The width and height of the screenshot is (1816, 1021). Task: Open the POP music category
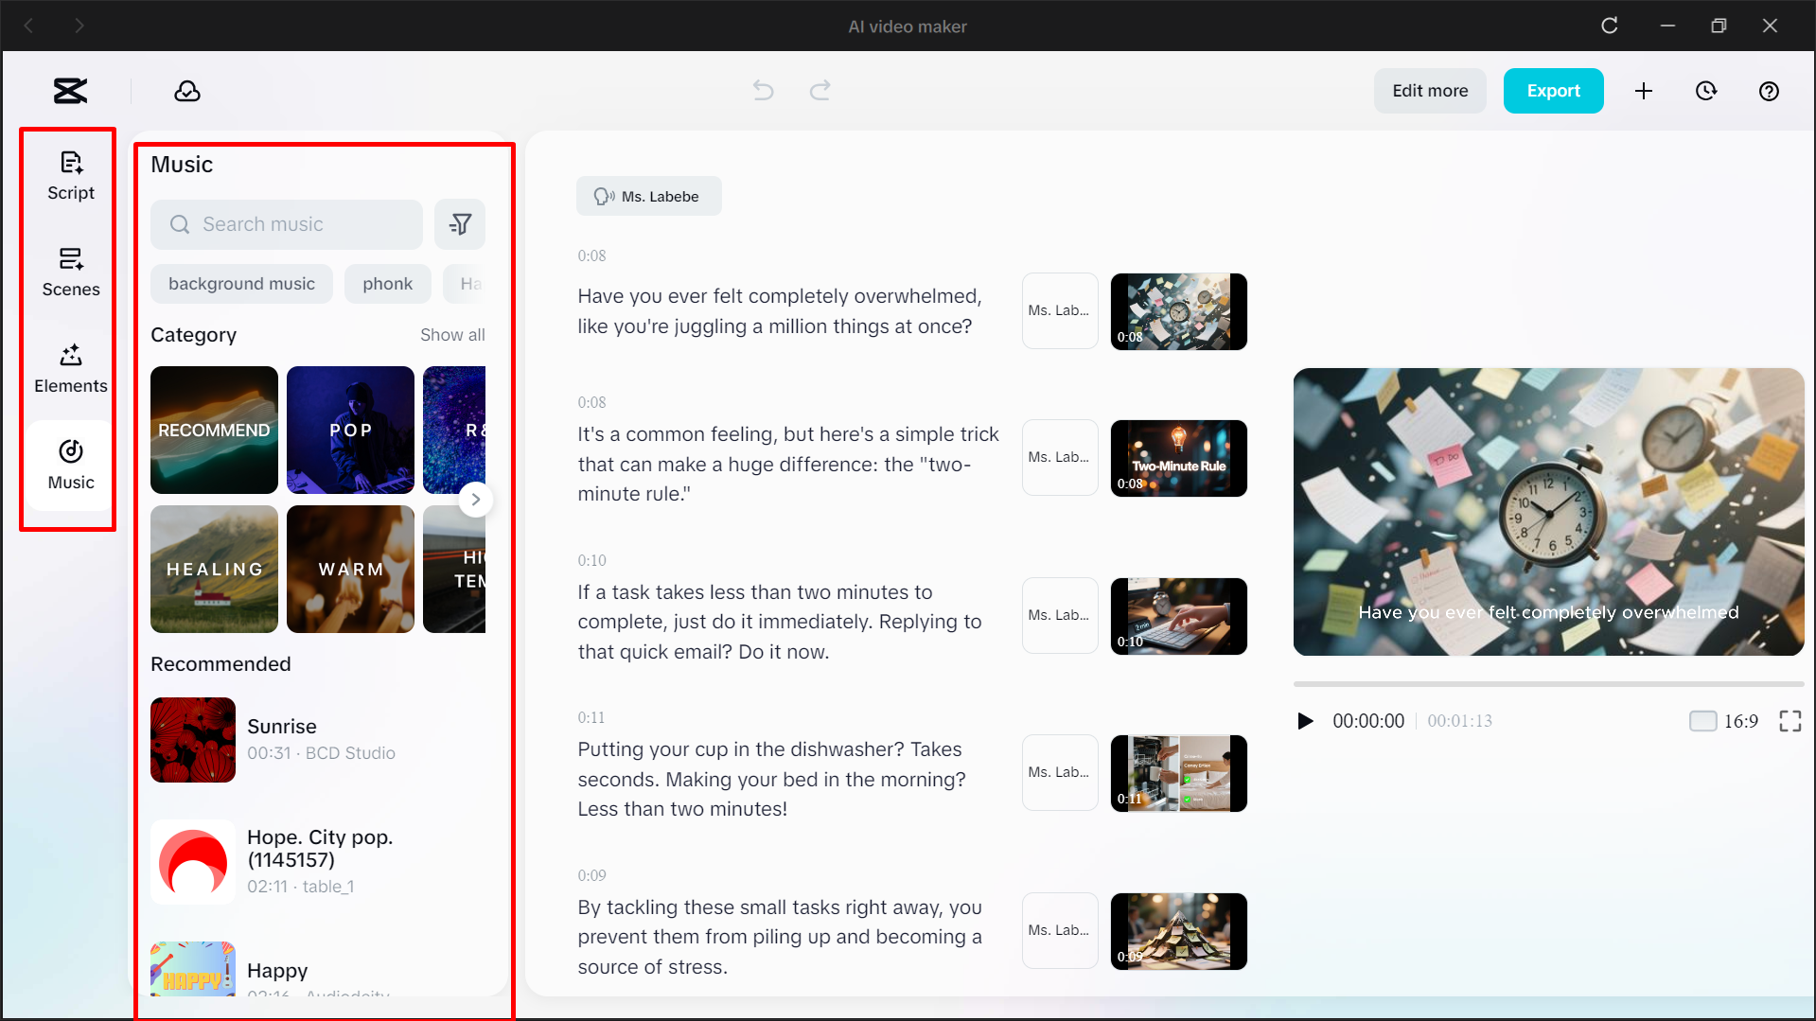click(350, 430)
